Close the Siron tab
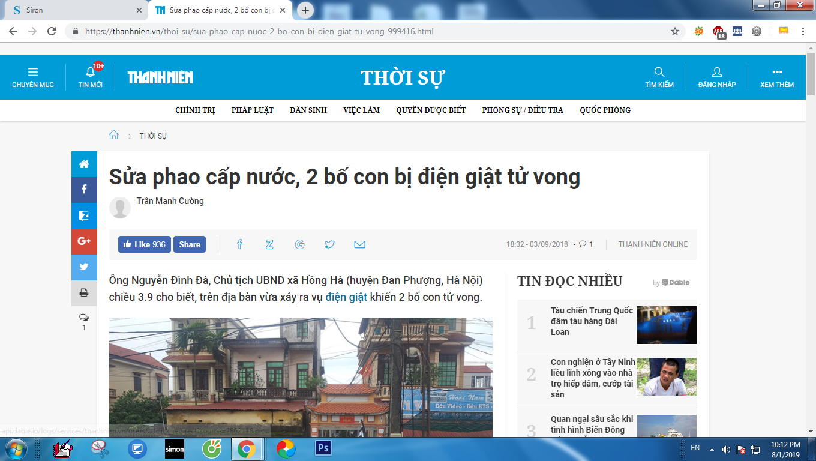Screen dimensions: 816x461 coord(139,10)
